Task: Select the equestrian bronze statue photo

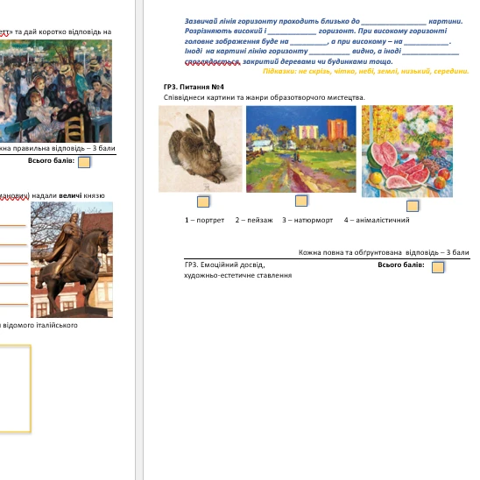Action: click(72, 259)
